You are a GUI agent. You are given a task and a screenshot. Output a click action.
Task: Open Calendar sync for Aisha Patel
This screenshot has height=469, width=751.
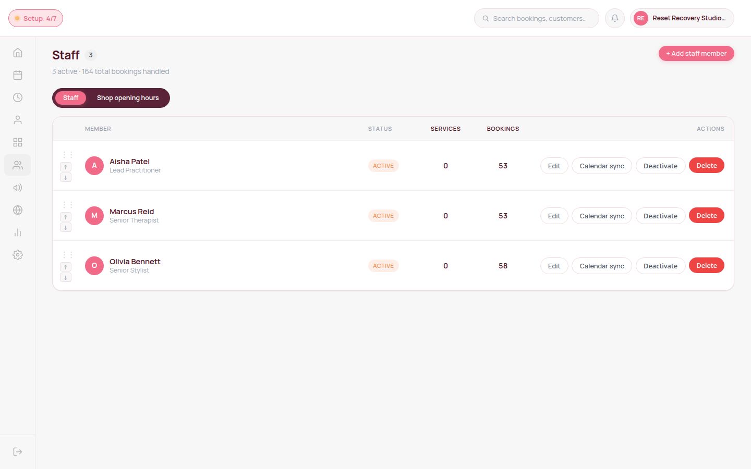pyautogui.click(x=602, y=166)
